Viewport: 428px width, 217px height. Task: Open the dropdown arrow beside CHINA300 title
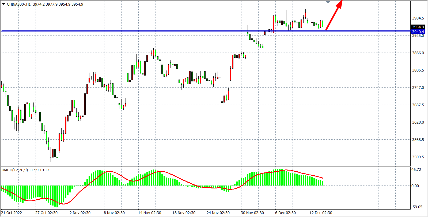click(4, 4)
